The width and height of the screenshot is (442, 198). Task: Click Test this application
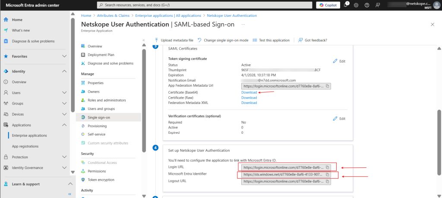271,40
